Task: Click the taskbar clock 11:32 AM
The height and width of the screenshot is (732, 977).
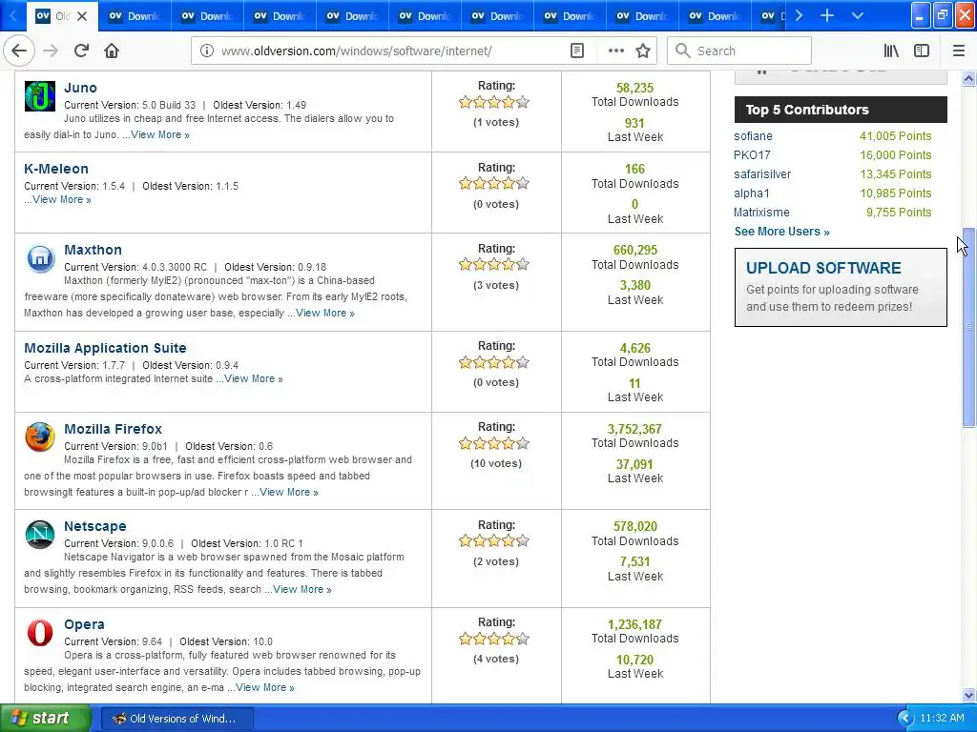Action: 942,719
